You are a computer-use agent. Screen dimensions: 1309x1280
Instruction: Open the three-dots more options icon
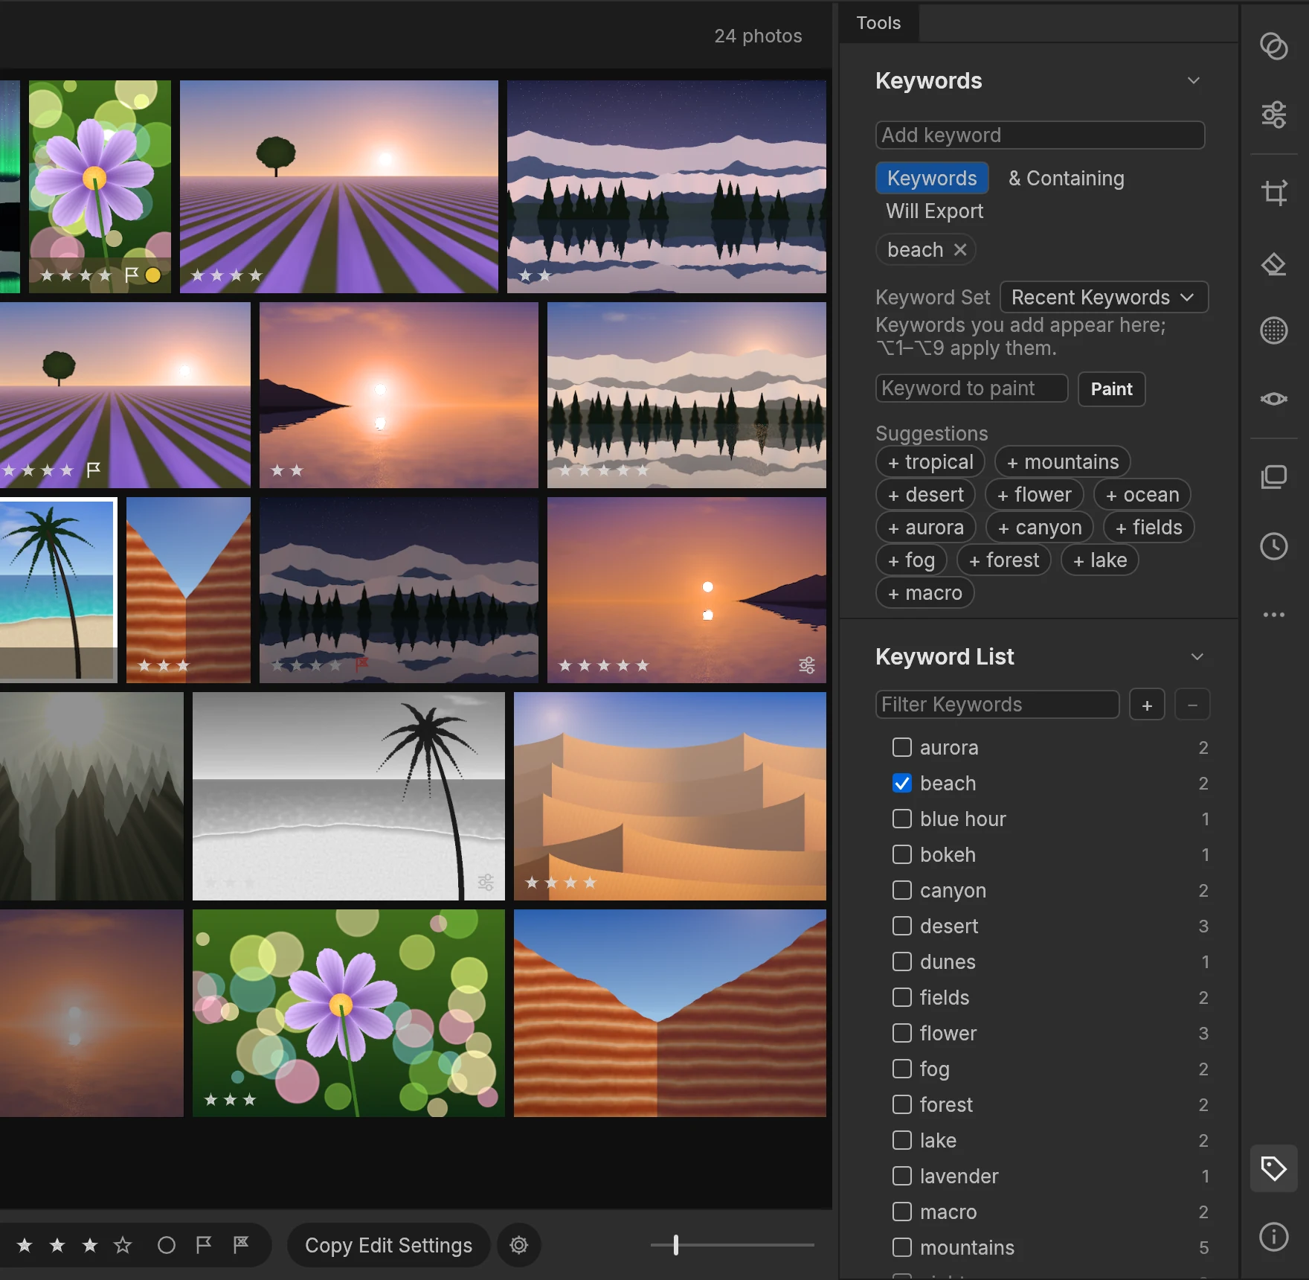[1273, 615]
